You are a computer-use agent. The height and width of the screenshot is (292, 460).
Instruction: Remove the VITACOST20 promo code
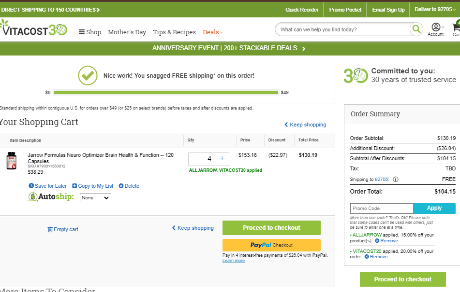tap(376, 257)
